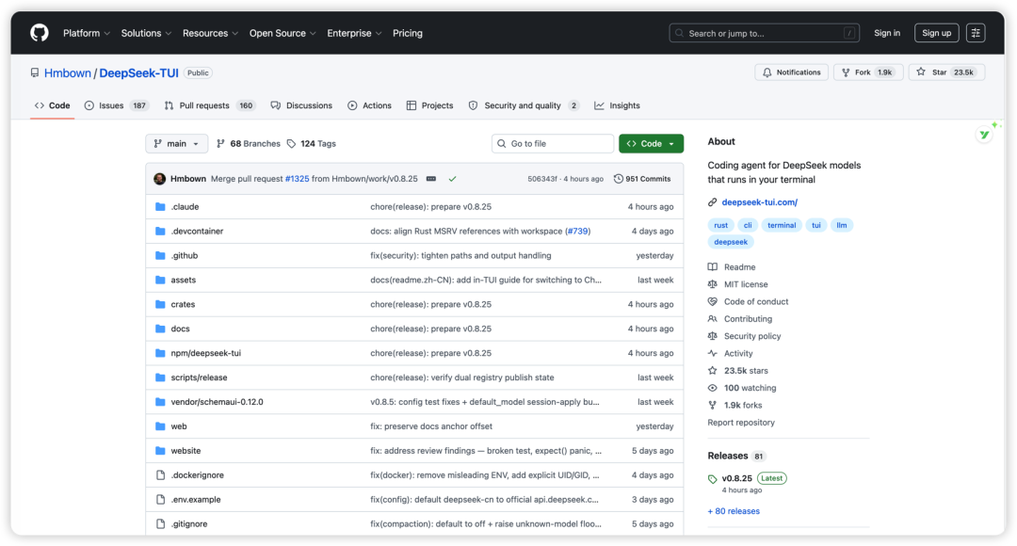Switch to the Issues tab
This screenshot has width=1017, height=546.
click(x=117, y=105)
